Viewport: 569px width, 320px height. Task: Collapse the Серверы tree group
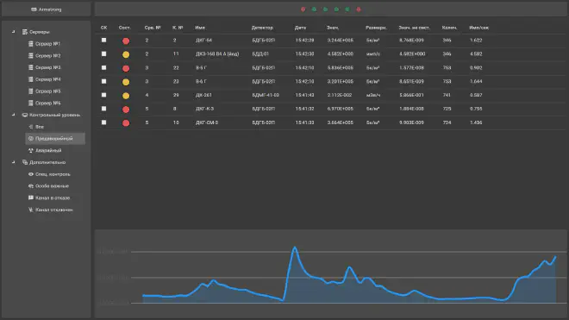coord(14,32)
